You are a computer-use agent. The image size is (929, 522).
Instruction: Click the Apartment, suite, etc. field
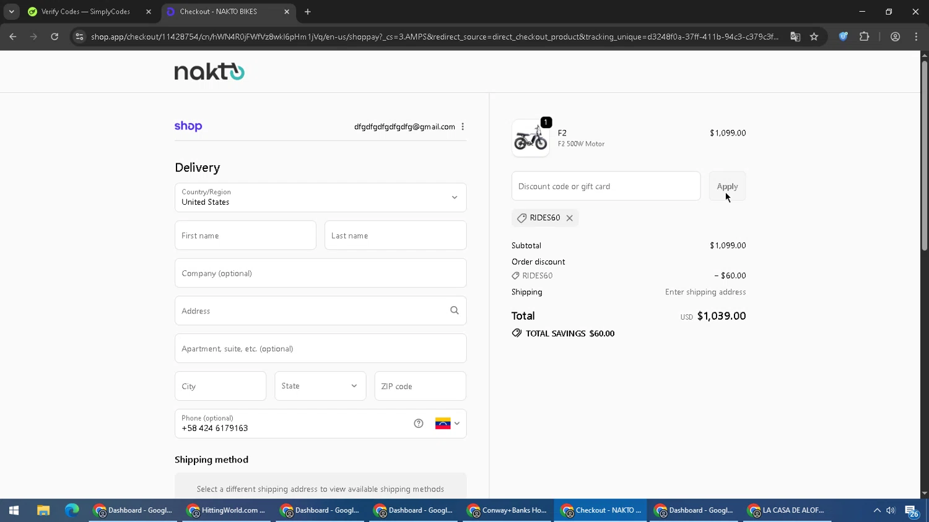point(321,349)
